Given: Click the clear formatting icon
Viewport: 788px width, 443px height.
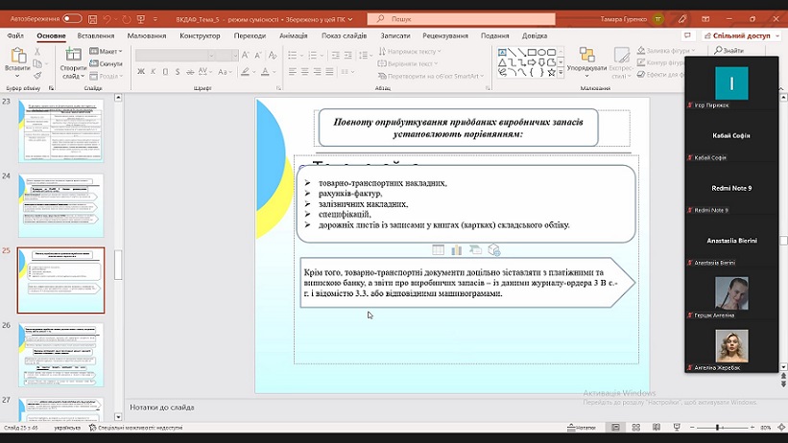Looking at the screenshot, I should click(x=273, y=56).
